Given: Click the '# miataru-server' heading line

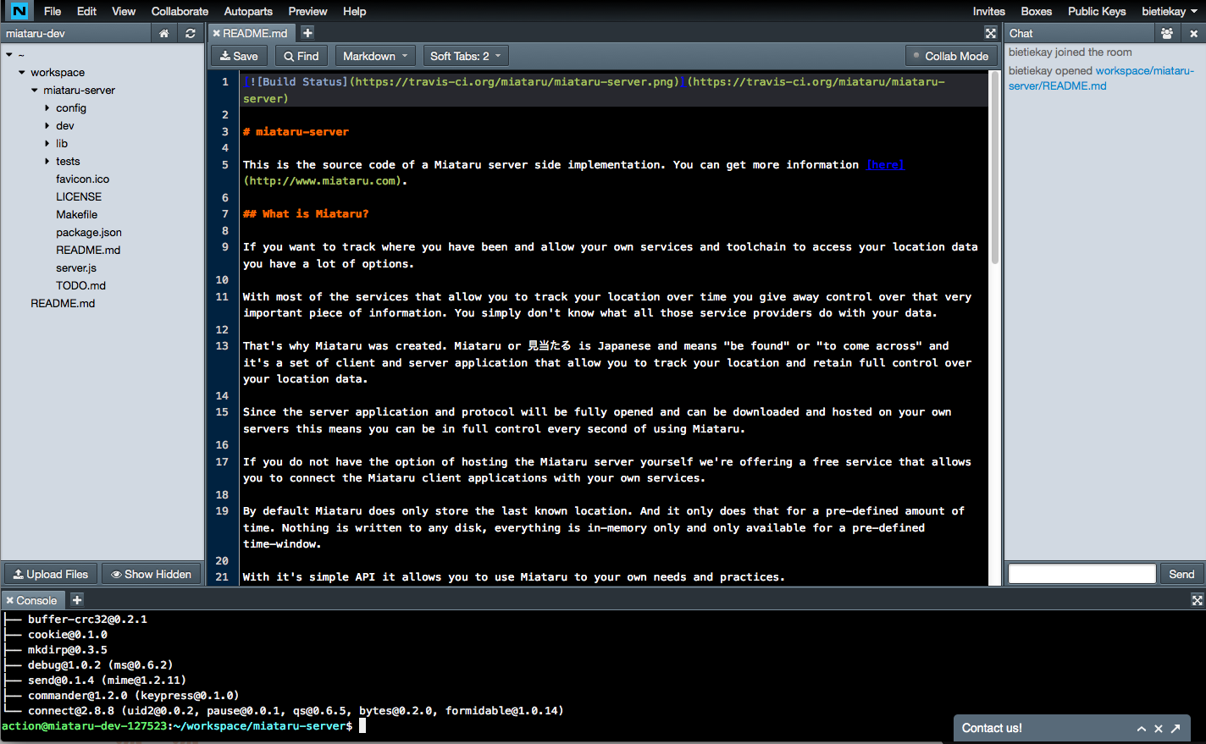Looking at the screenshot, I should [296, 132].
